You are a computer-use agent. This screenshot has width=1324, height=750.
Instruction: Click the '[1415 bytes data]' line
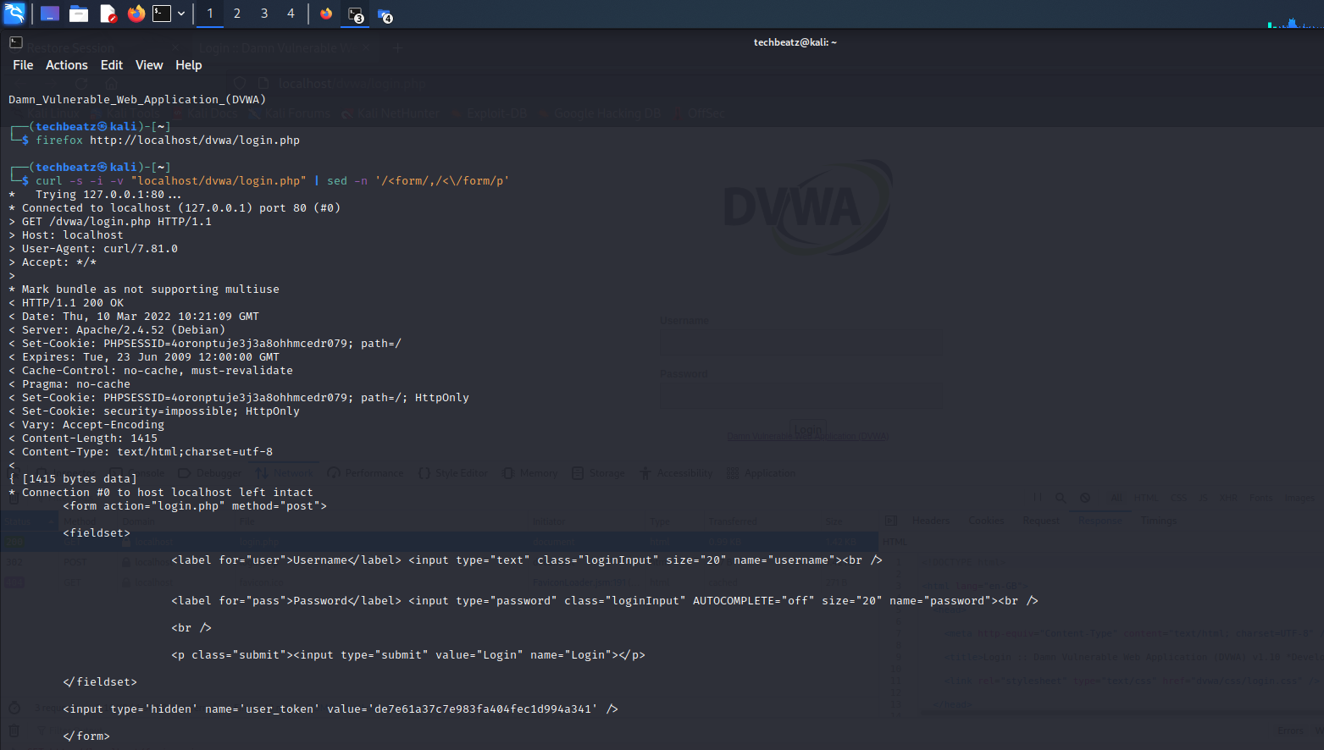[x=73, y=479]
